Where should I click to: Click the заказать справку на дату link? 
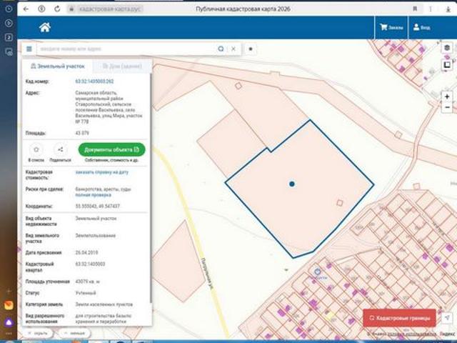coord(101,172)
